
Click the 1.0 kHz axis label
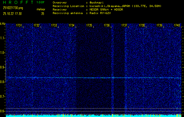click(x=2, y=53)
